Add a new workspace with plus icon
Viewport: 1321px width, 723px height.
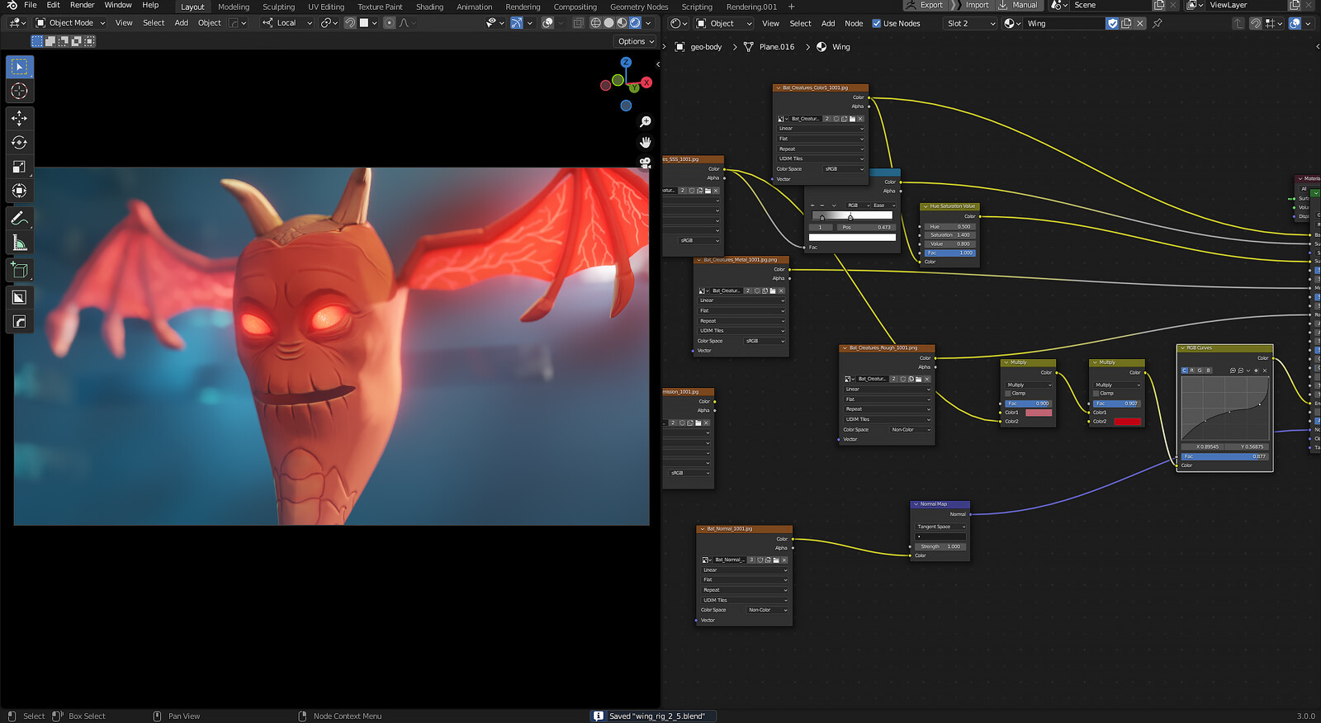pyautogui.click(x=791, y=7)
